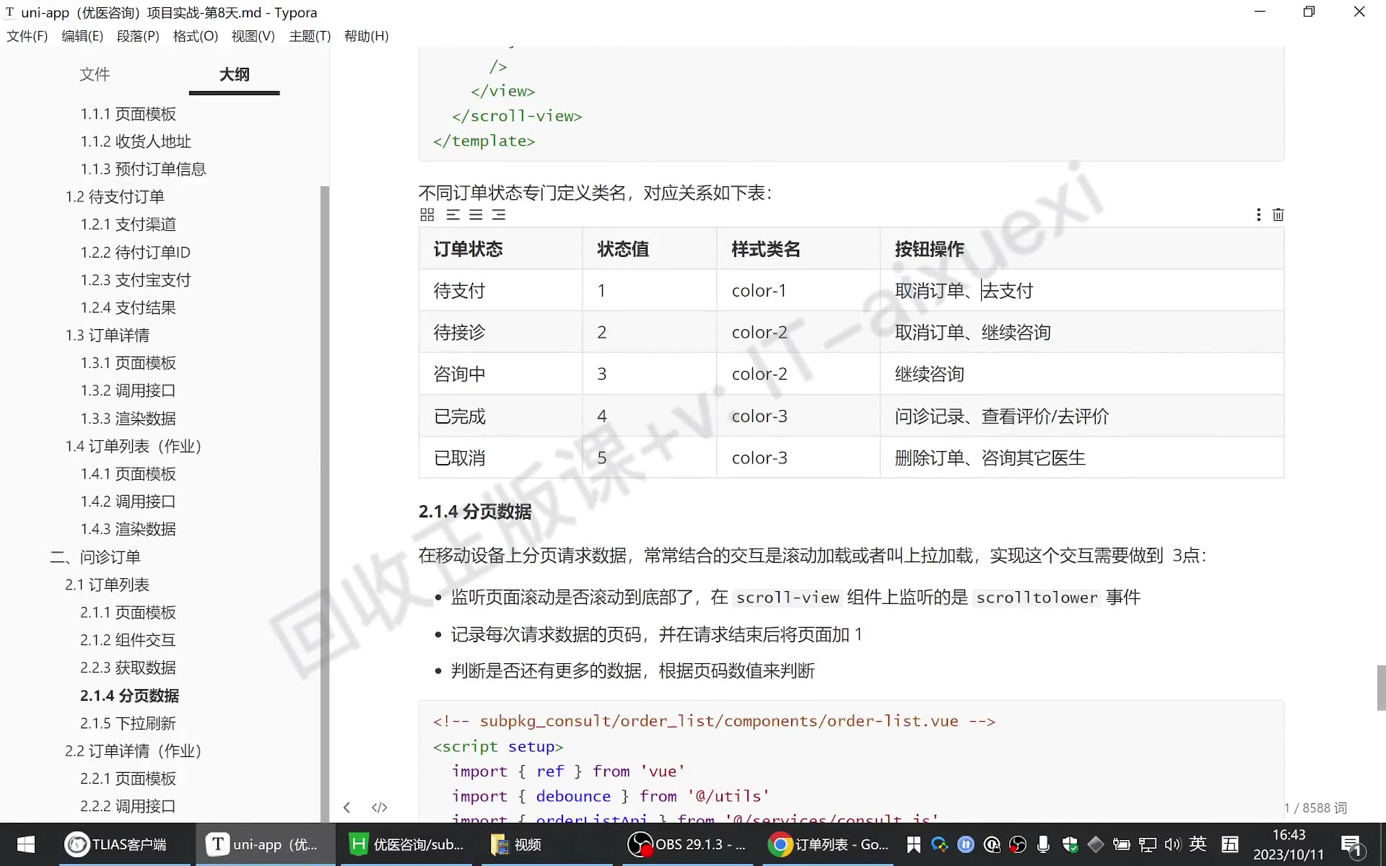Image resolution: width=1386 pixels, height=866 pixels.
Task: Jump to 2.1.5 下拉刷新 outline heading
Action: coord(128,723)
